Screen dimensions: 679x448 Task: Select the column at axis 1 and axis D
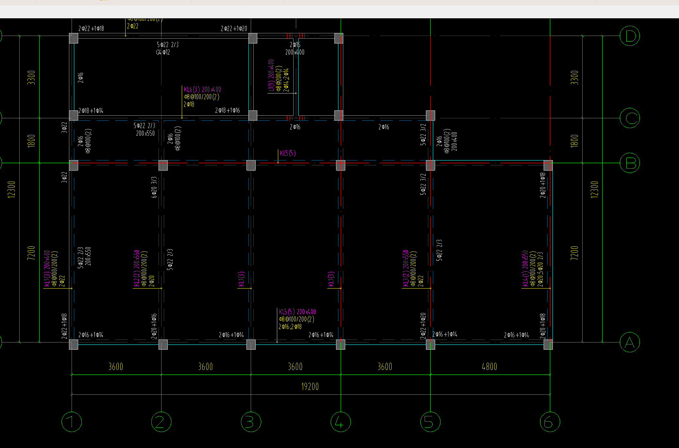click(x=74, y=38)
